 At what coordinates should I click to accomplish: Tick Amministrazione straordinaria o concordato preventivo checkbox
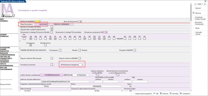coord(118,75)
